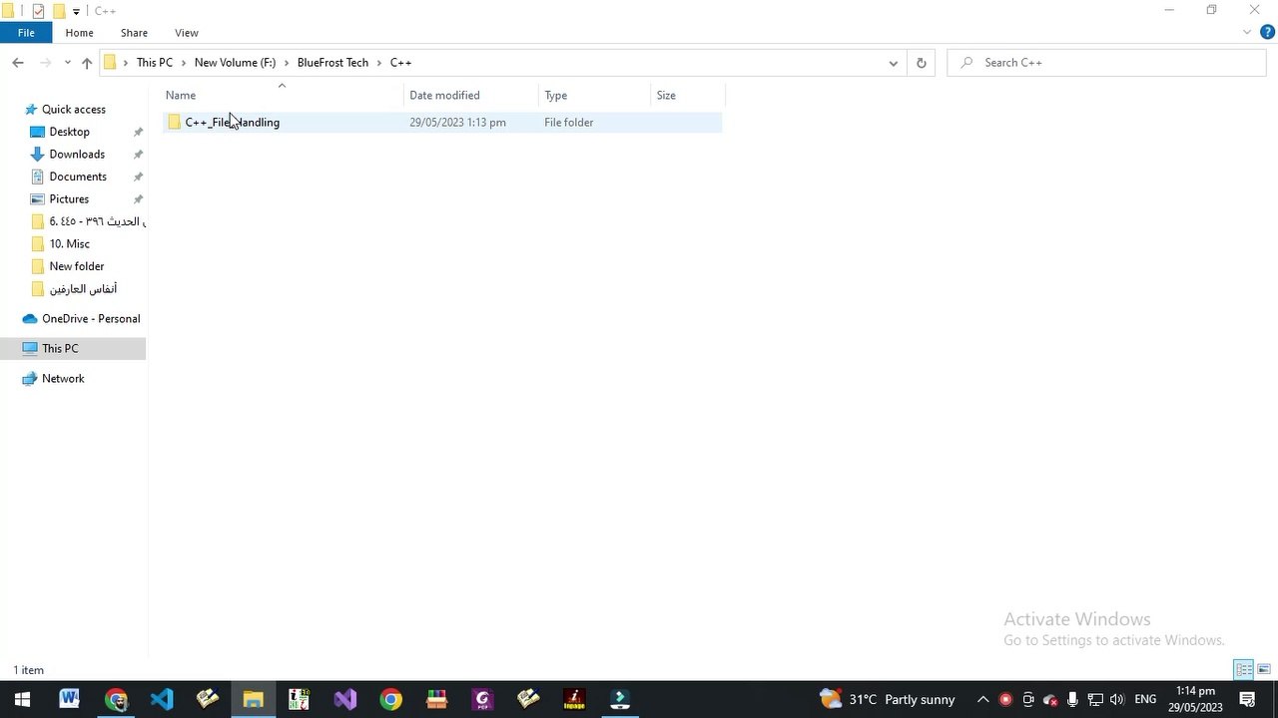Select Quick access in navigation pane
Viewport: 1278px width, 718px height.
(73, 109)
